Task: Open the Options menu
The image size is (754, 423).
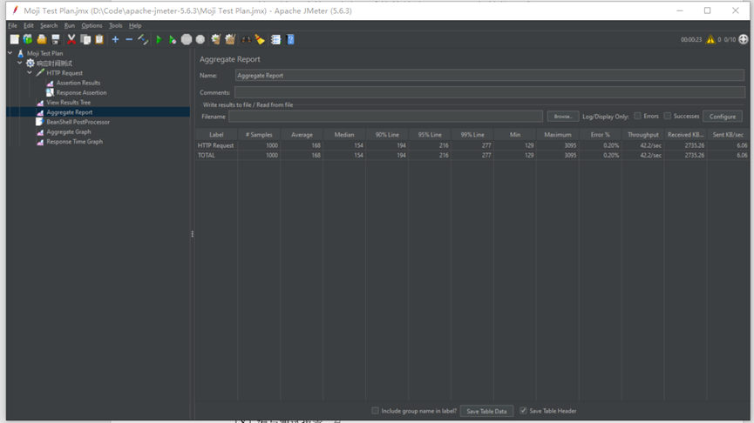Action: coord(92,25)
